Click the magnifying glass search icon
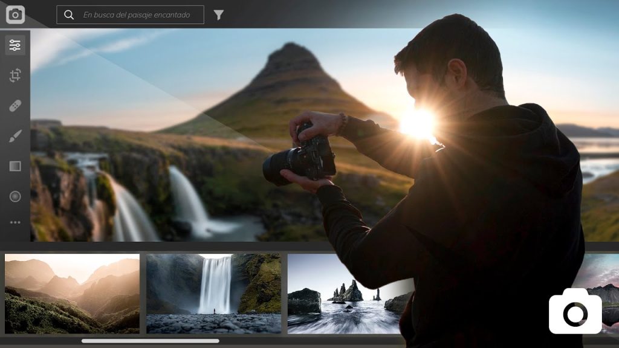Image resolution: width=619 pixels, height=348 pixels. point(69,14)
